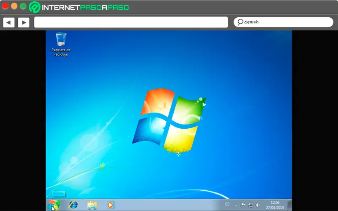
Task: Click the magnifier icon in Search box
Action: click(x=240, y=22)
